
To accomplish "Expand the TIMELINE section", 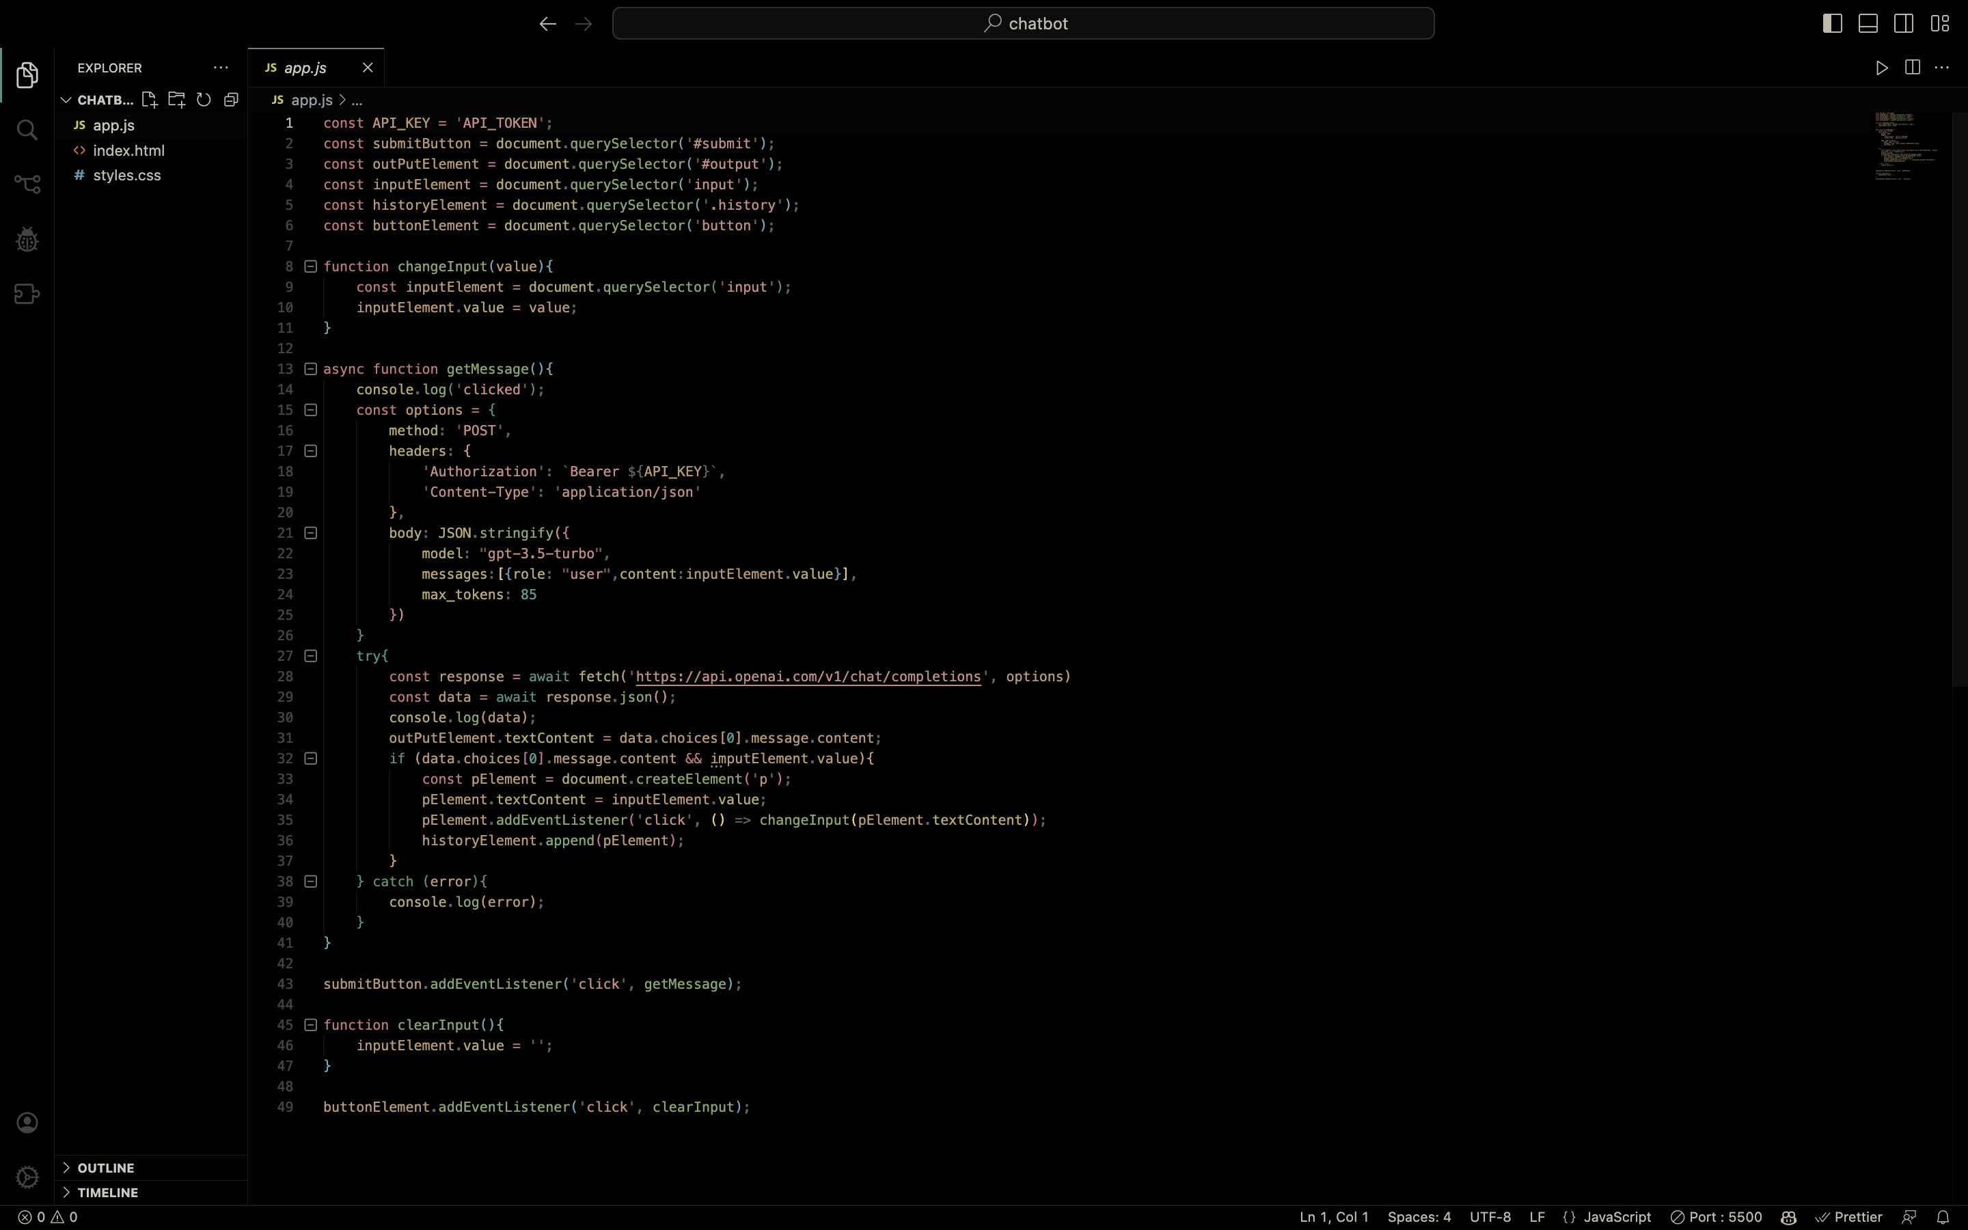I will 107,1192.
